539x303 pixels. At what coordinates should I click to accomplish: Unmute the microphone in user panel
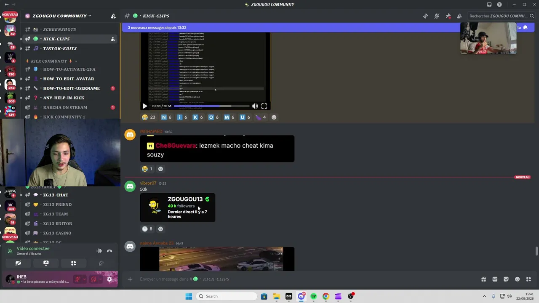[x=77, y=279]
